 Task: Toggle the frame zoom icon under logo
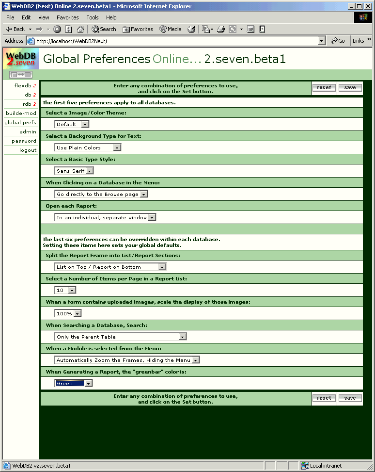click(x=21, y=75)
